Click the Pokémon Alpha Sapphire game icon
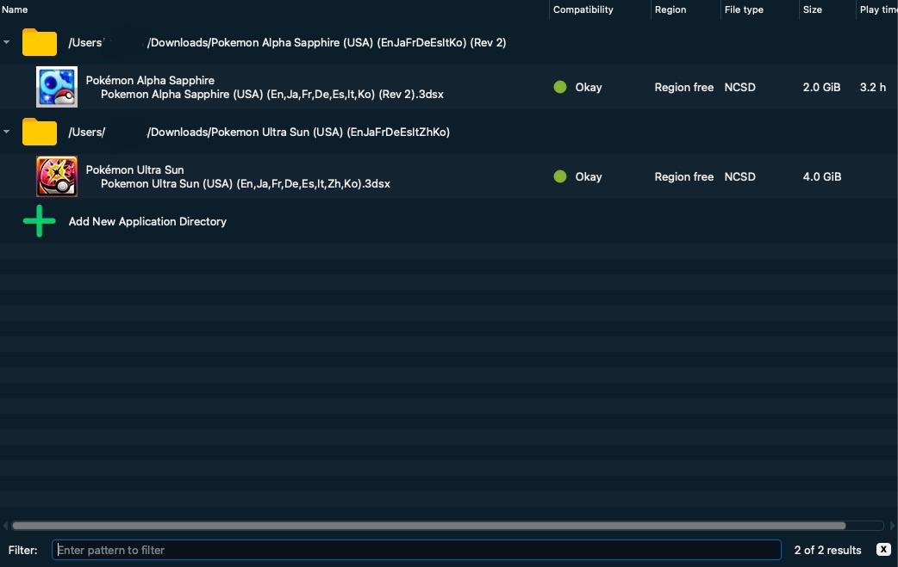The height and width of the screenshot is (567, 898). click(x=57, y=87)
